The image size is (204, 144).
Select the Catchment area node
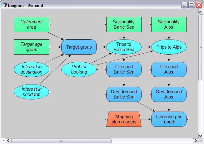coord(31,25)
